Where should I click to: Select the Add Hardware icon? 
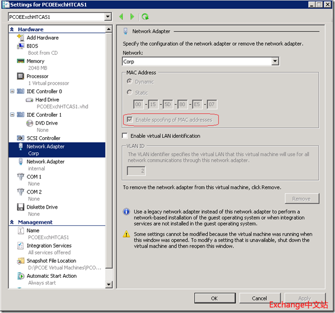[x=21, y=38]
